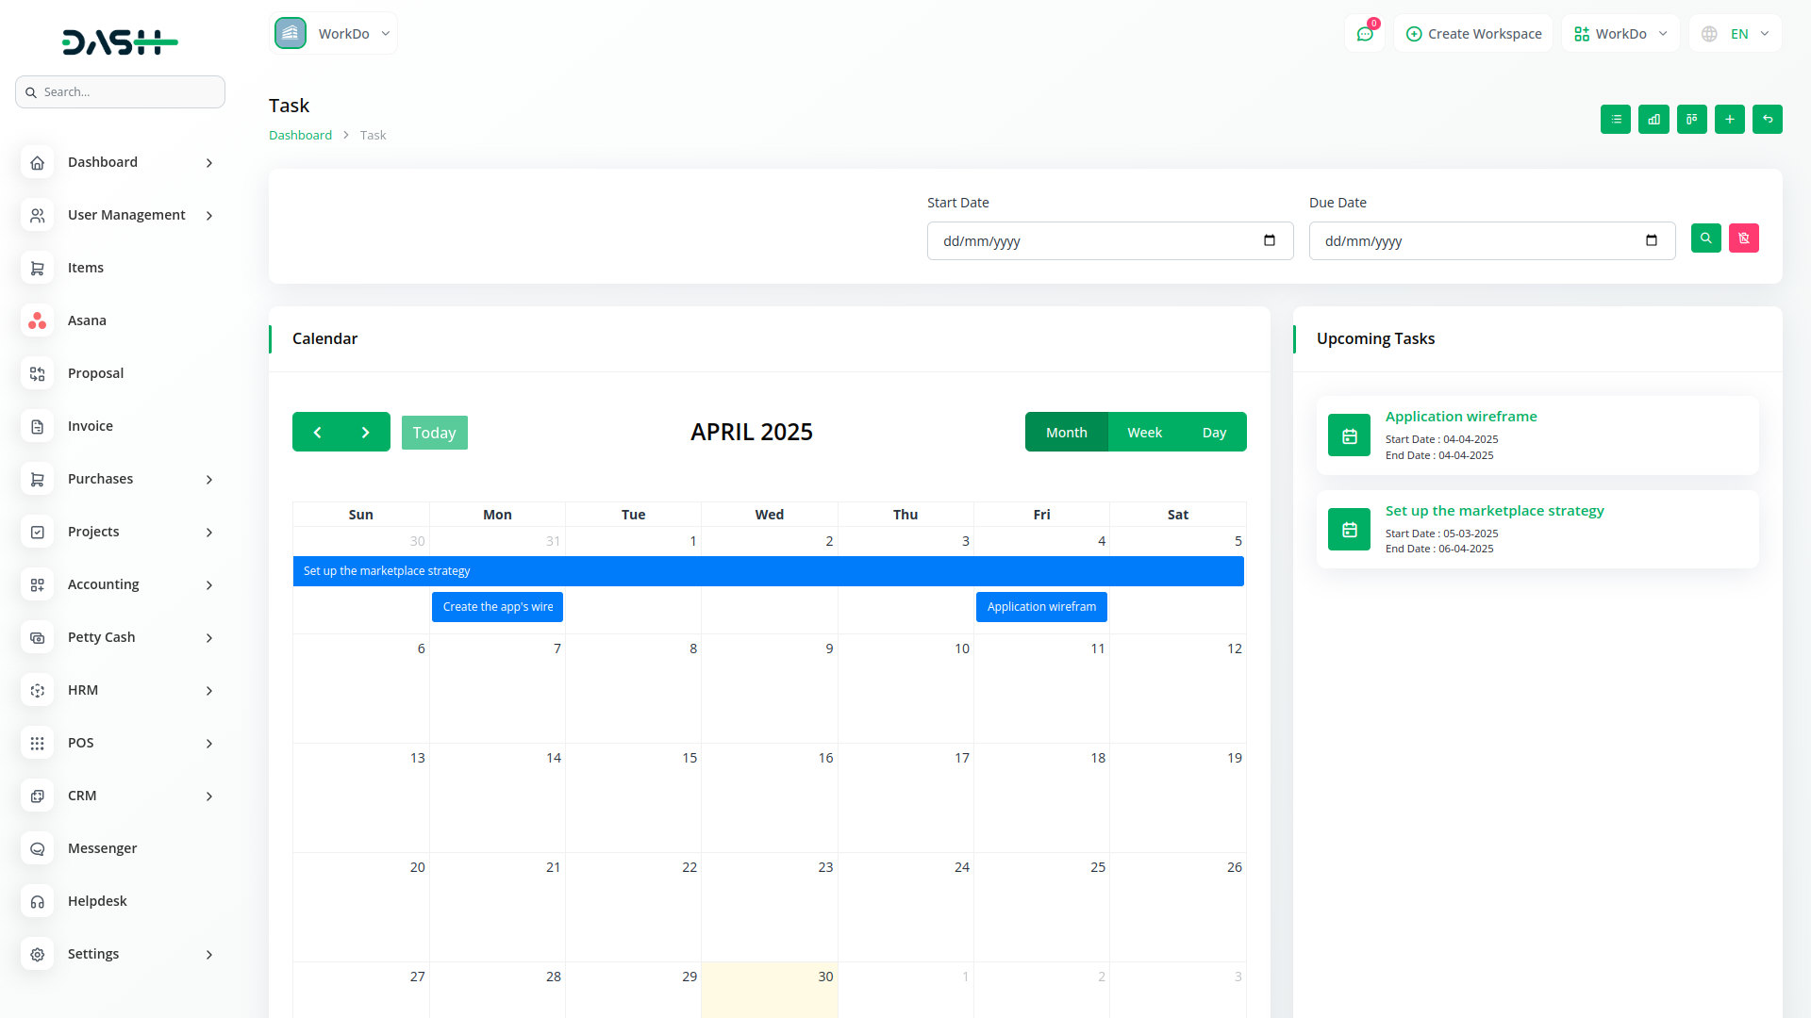Image resolution: width=1811 pixels, height=1018 pixels.
Task: Open the WorkDo workspace dropdown at top left
Action: [333, 33]
